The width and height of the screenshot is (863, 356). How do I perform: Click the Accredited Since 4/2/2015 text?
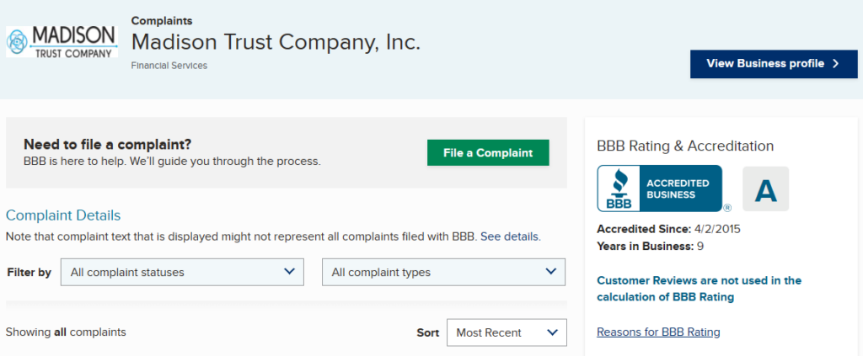668,229
